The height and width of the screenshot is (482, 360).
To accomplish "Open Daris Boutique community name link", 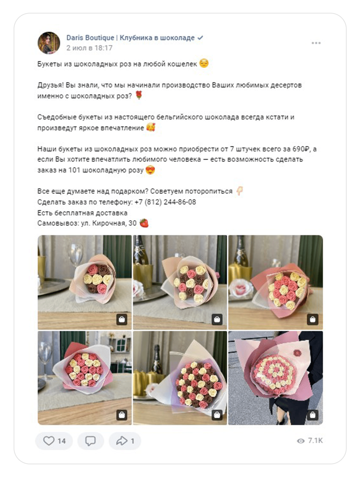I will point(130,38).
